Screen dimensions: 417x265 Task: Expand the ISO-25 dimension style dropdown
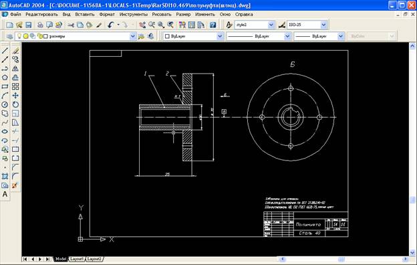323,25
